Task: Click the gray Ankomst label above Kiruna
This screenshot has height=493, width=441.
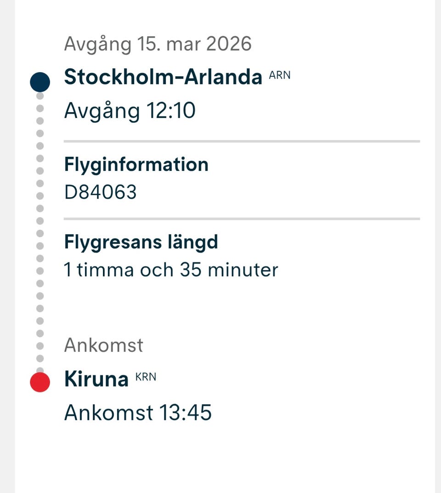Action: [103, 345]
